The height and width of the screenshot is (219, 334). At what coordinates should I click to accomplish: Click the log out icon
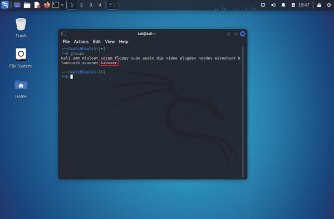pos(329,5)
